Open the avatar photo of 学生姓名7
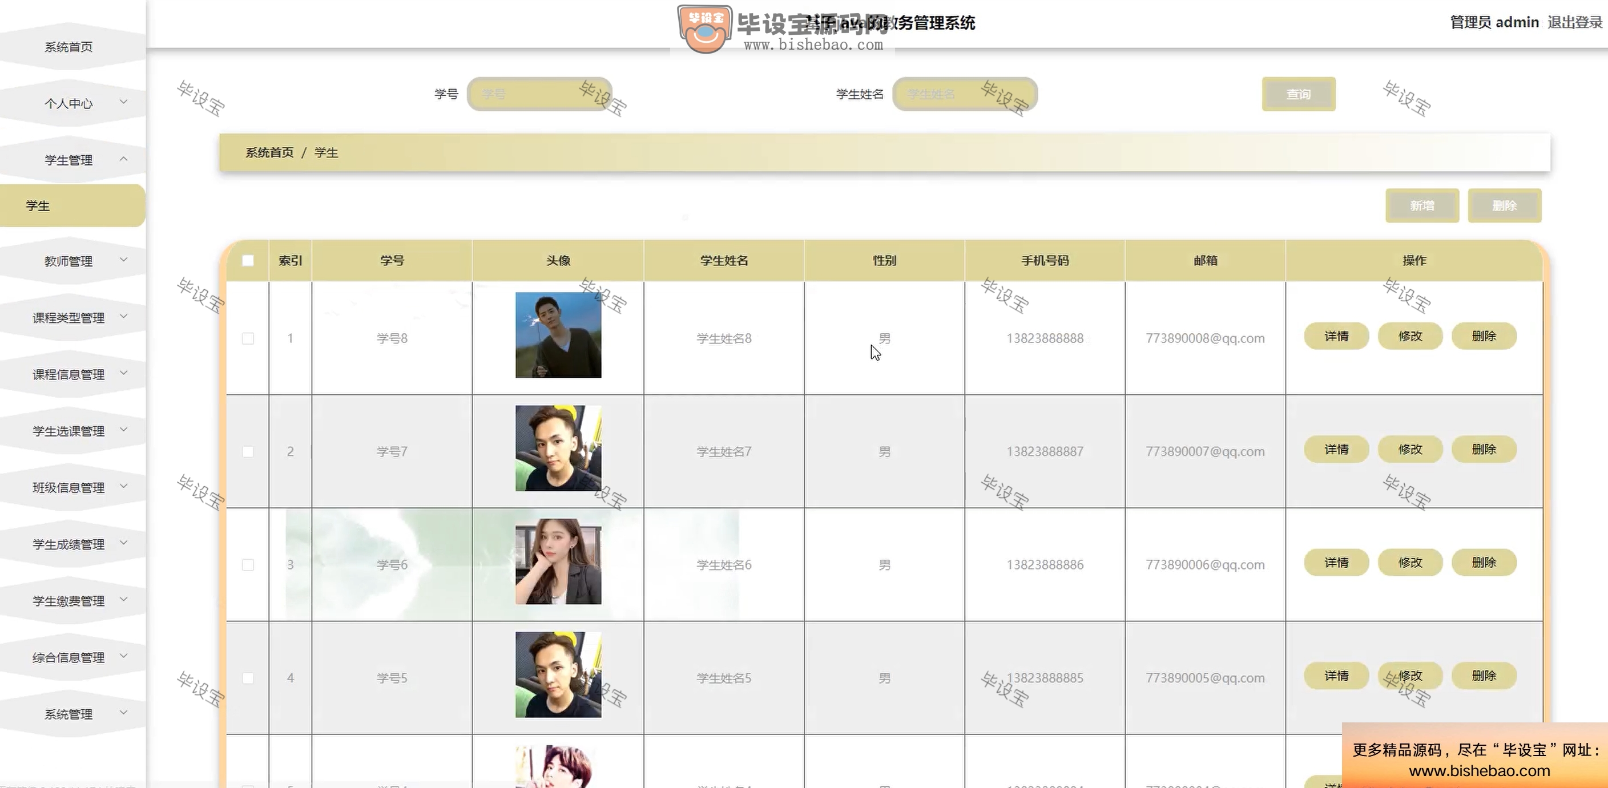The height and width of the screenshot is (788, 1608). [x=558, y=448]
